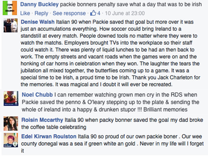Expand See response under Danny's comment
This screenshot has width=208, height=156.
[69, 13]
